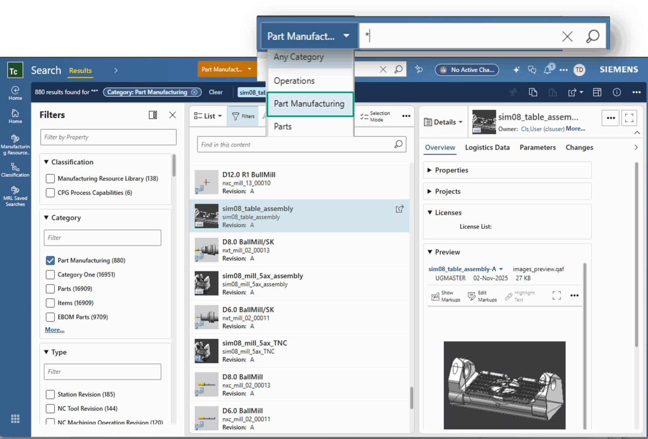Switch to the Parameters tab
Viewport: 648px width, 439px height.
tap(537, 147)
